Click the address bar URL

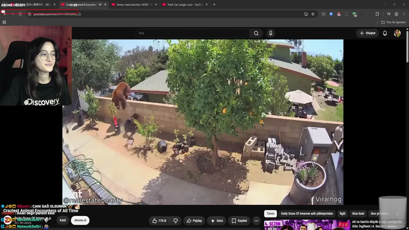click(x=57, y=14)
